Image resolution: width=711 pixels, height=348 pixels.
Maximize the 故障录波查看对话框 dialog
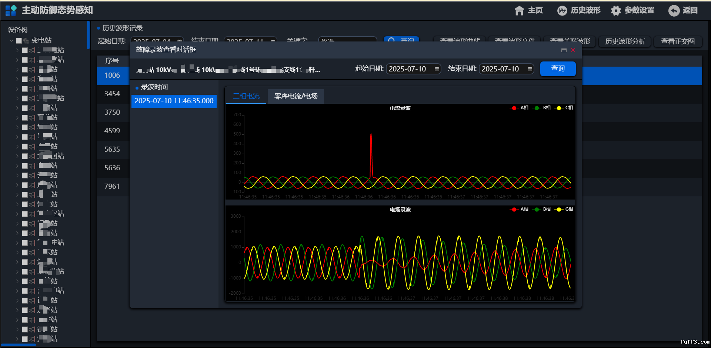coord(564,50)
